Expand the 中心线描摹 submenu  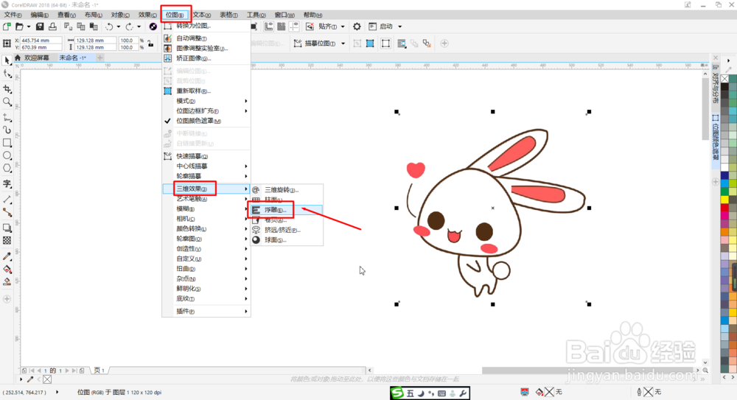(x=206, y=166)
